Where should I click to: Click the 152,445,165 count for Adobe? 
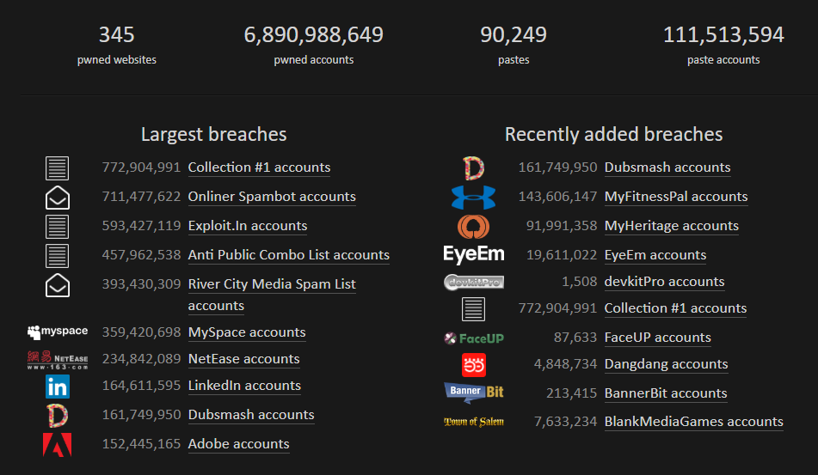coord(141,444)
